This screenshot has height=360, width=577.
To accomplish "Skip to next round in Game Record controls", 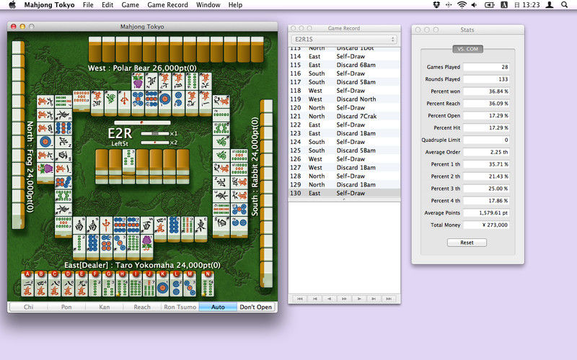I will (374, 299).
